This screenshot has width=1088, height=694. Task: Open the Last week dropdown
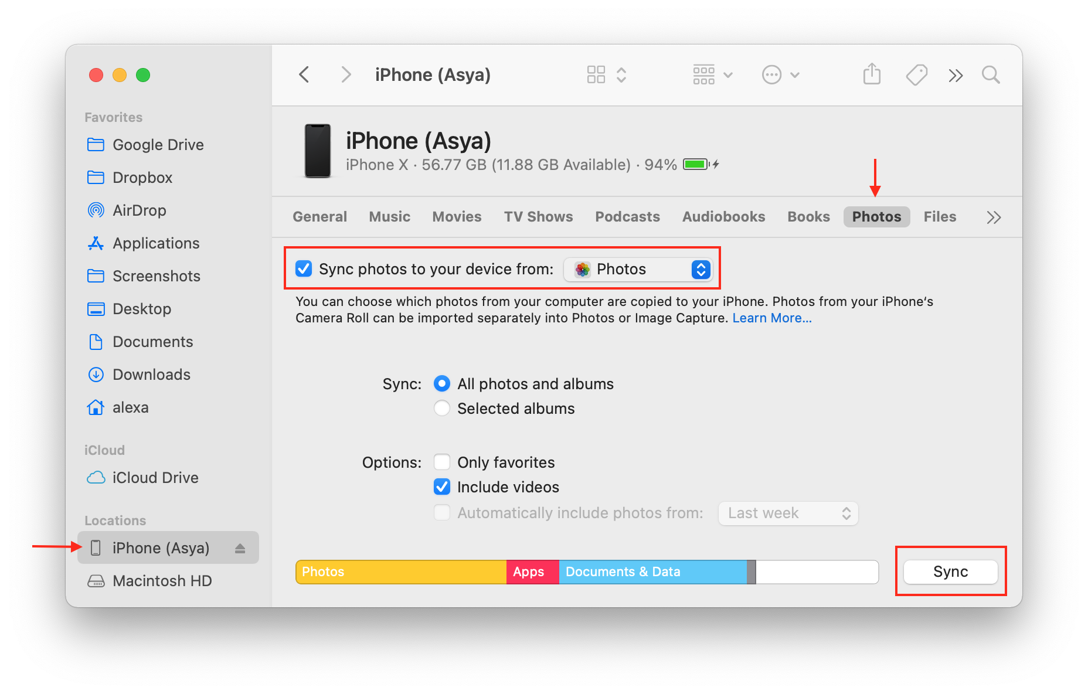coord(788,513)
